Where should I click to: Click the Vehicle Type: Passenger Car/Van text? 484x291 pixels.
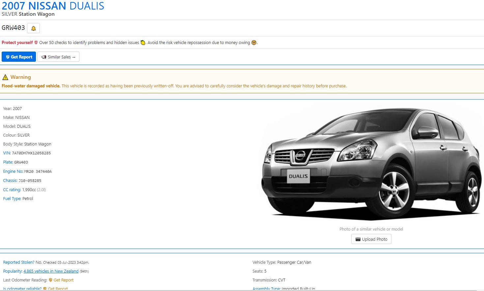[282, 262]
